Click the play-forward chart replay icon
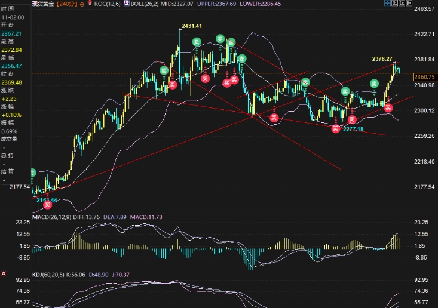 click(402, 4)
